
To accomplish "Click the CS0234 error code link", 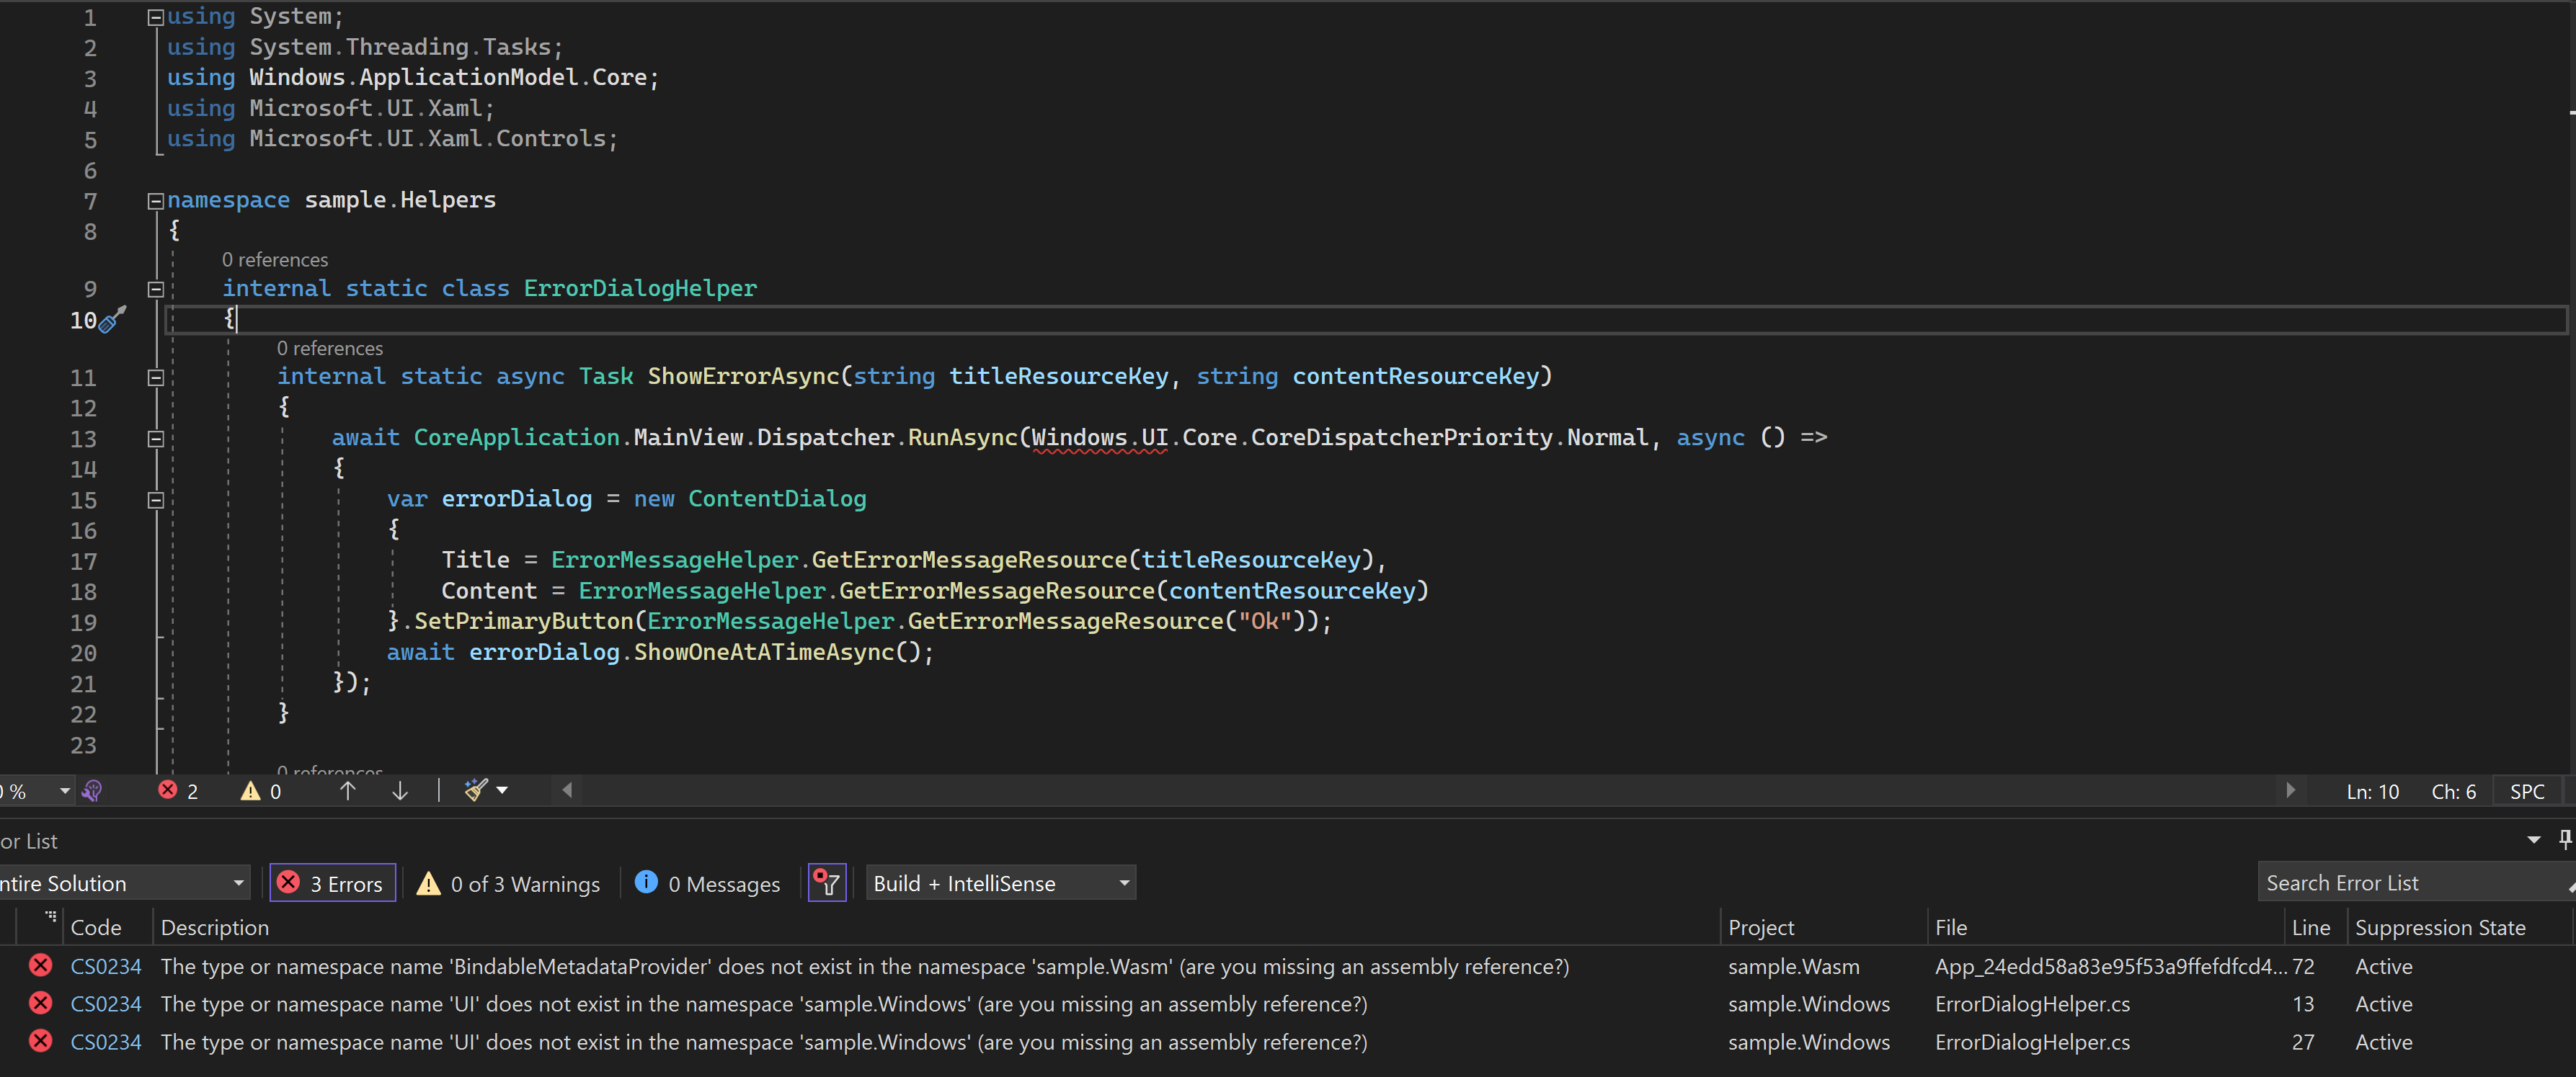I will click(106, 965).
